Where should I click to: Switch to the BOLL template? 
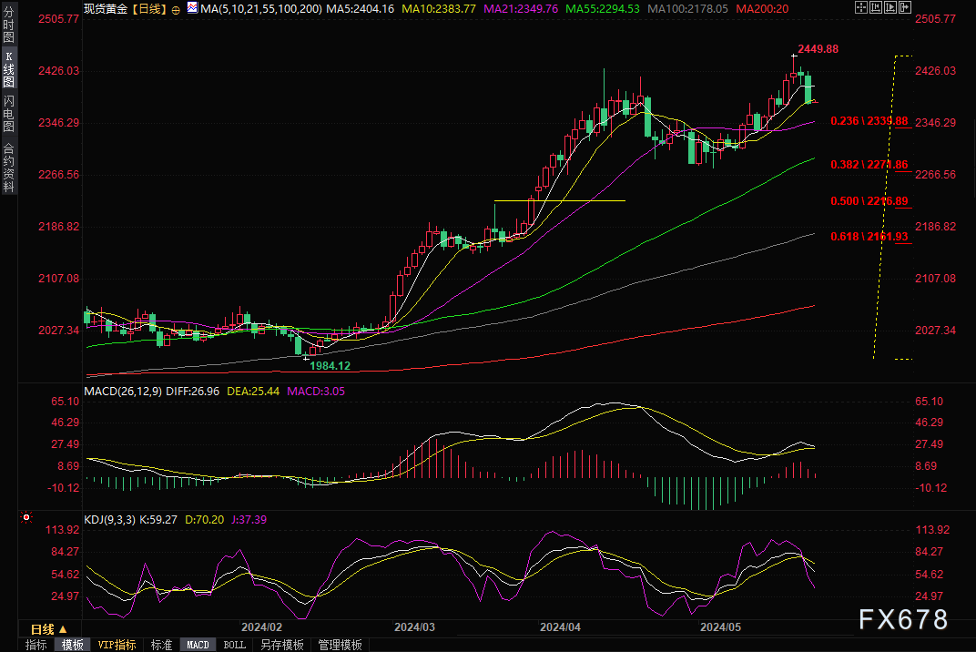point(234,645)
